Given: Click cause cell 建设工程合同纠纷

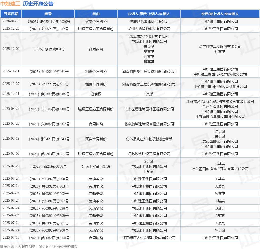Looking at the screenshot, I should pos(96,167).
